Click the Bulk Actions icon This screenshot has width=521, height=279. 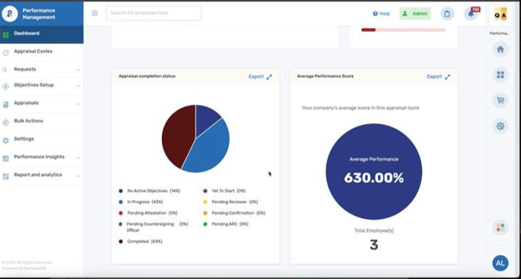pos(5,123)
